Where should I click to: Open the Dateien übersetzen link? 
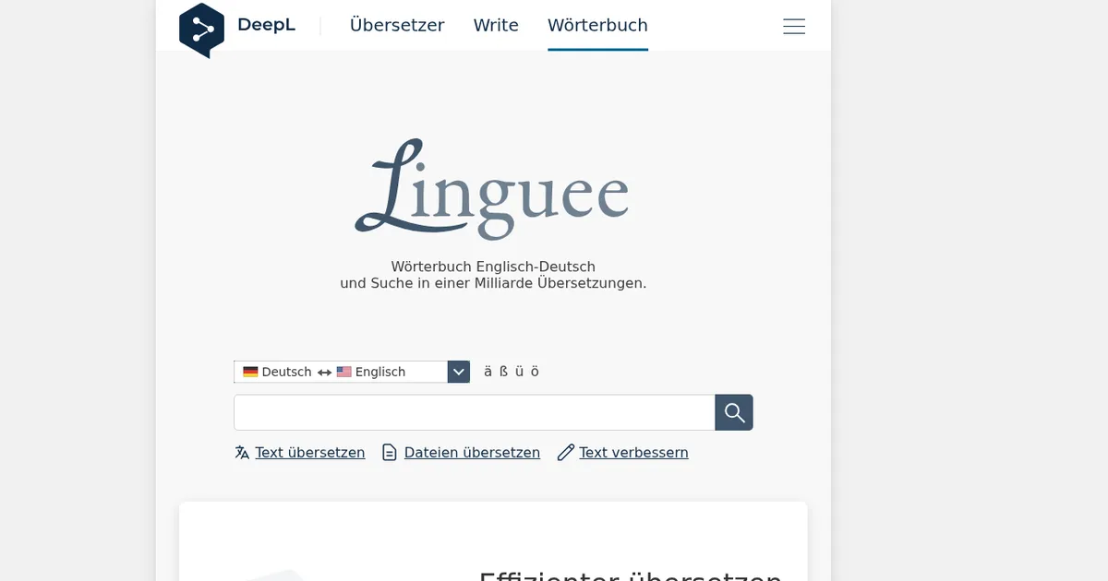pyautogui.click(x=472, y=453)
